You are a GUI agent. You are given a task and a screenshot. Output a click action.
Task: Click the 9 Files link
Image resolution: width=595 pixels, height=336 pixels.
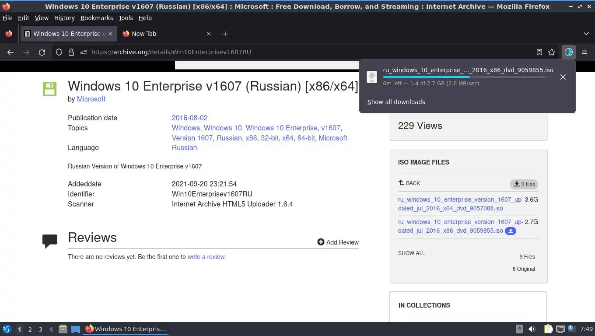(527, 257)
